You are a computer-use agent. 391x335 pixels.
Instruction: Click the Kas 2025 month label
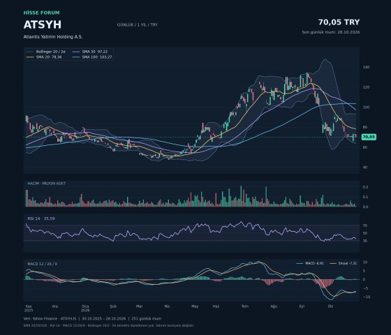[x=29, y=308]
